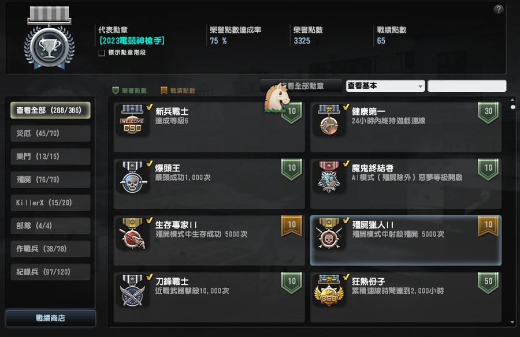
Task: Select the 健康第一 medal icon
Action: 329,120
